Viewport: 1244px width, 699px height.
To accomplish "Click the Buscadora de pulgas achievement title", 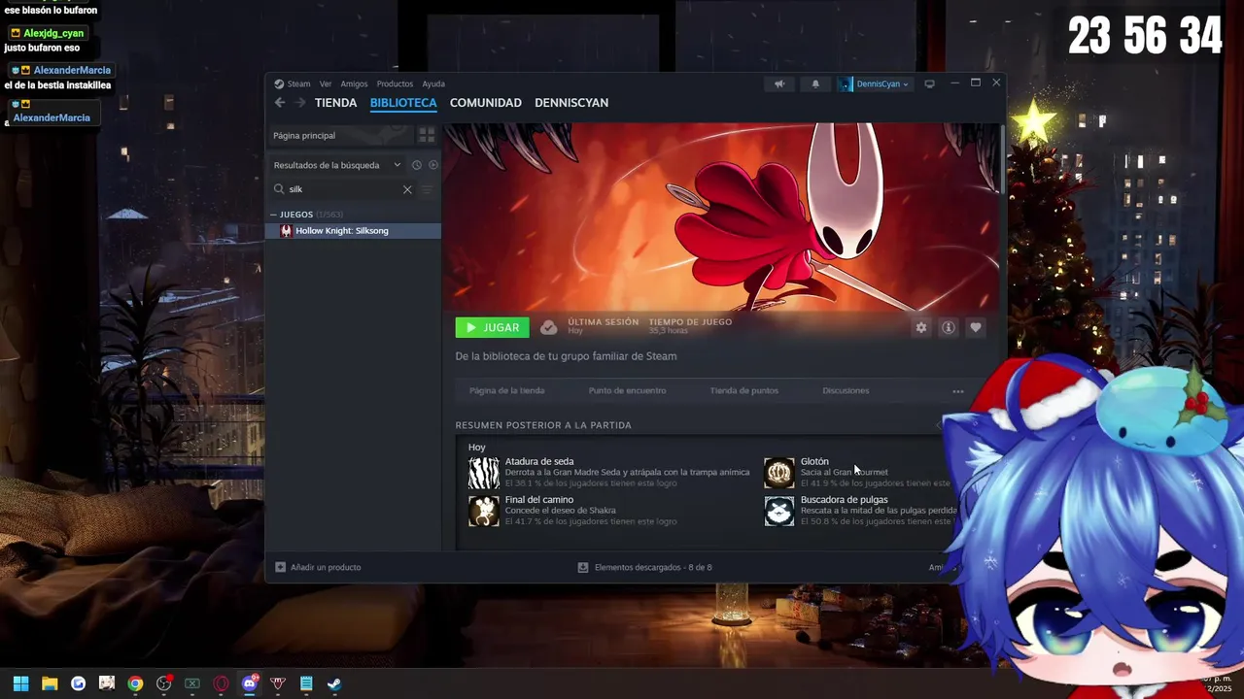I will pyautogui.click(x=844, y=499).
